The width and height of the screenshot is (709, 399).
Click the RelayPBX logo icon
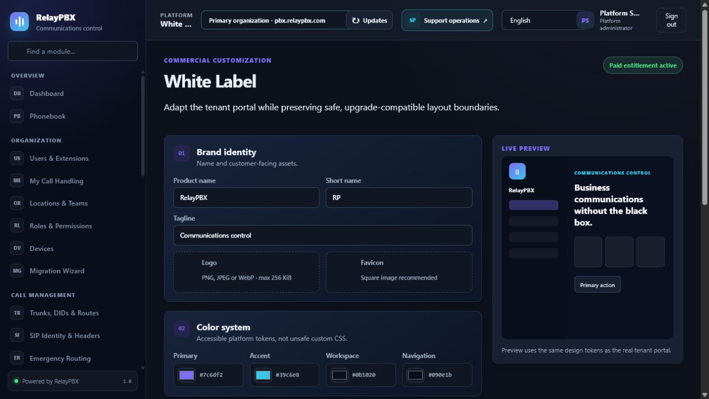[x=20, y=22]
